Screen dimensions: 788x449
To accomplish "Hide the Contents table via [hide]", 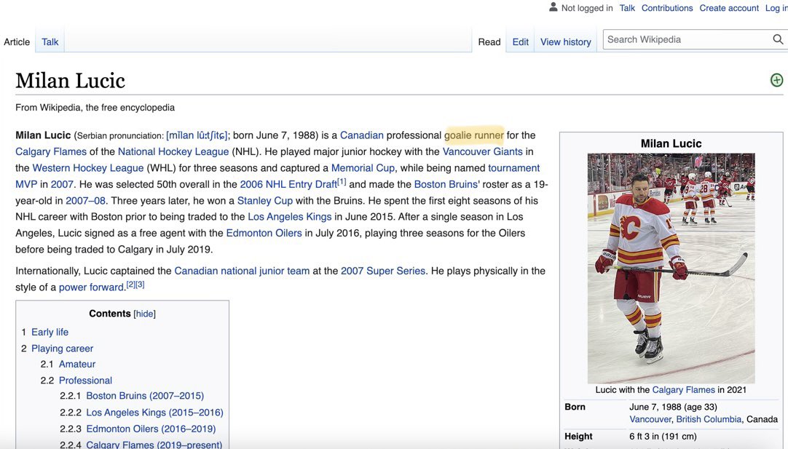I will 144,314.
